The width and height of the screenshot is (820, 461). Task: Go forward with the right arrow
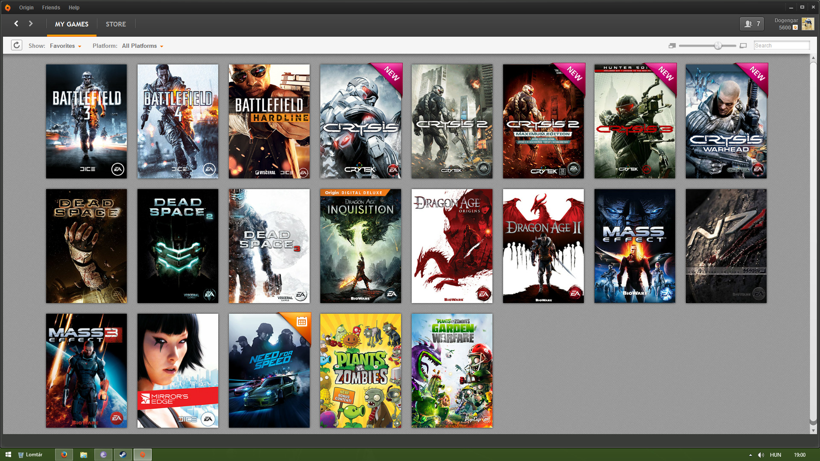[x=31, y=24]
